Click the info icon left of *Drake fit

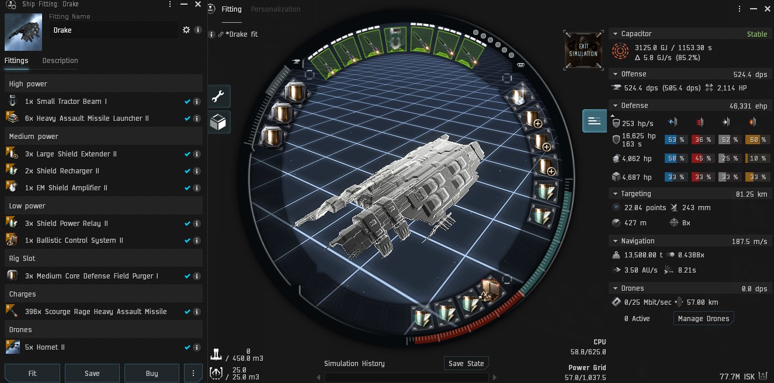coord(211,34)
